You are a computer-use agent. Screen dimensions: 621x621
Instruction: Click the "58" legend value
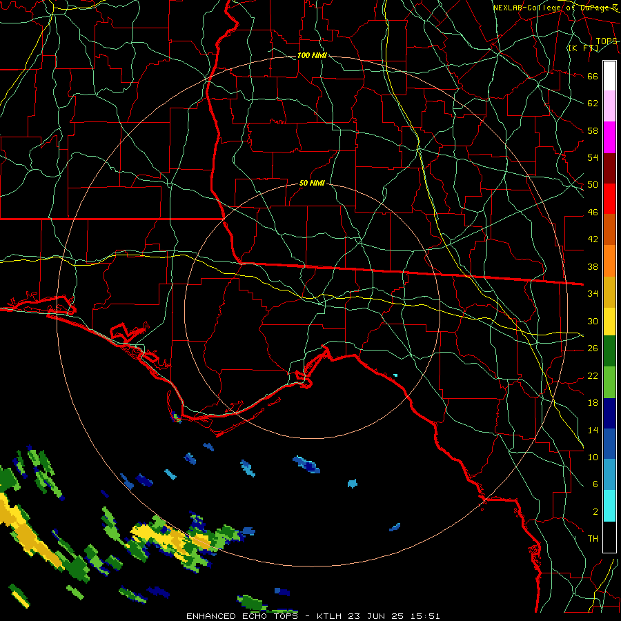(593, 130)
